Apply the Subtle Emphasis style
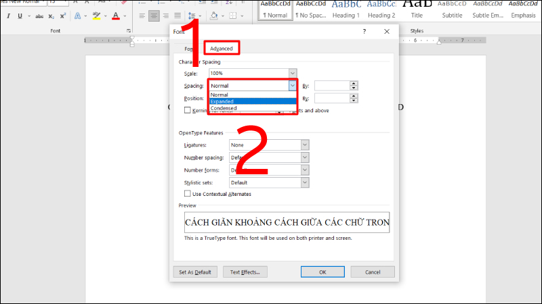 pos(488,10)
